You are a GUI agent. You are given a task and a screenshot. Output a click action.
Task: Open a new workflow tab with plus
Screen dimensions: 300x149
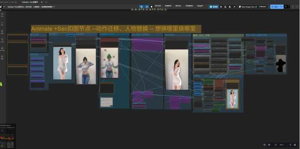click(x=46, y=2)
